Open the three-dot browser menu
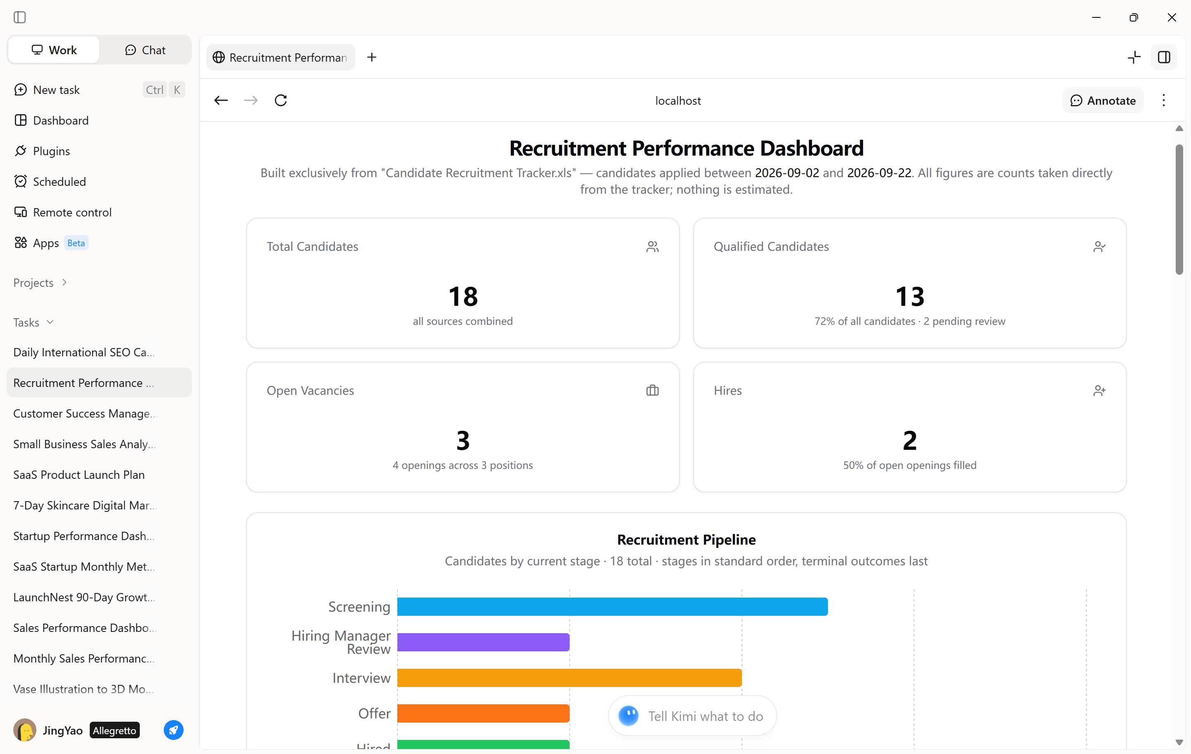 pos(1163,101)
